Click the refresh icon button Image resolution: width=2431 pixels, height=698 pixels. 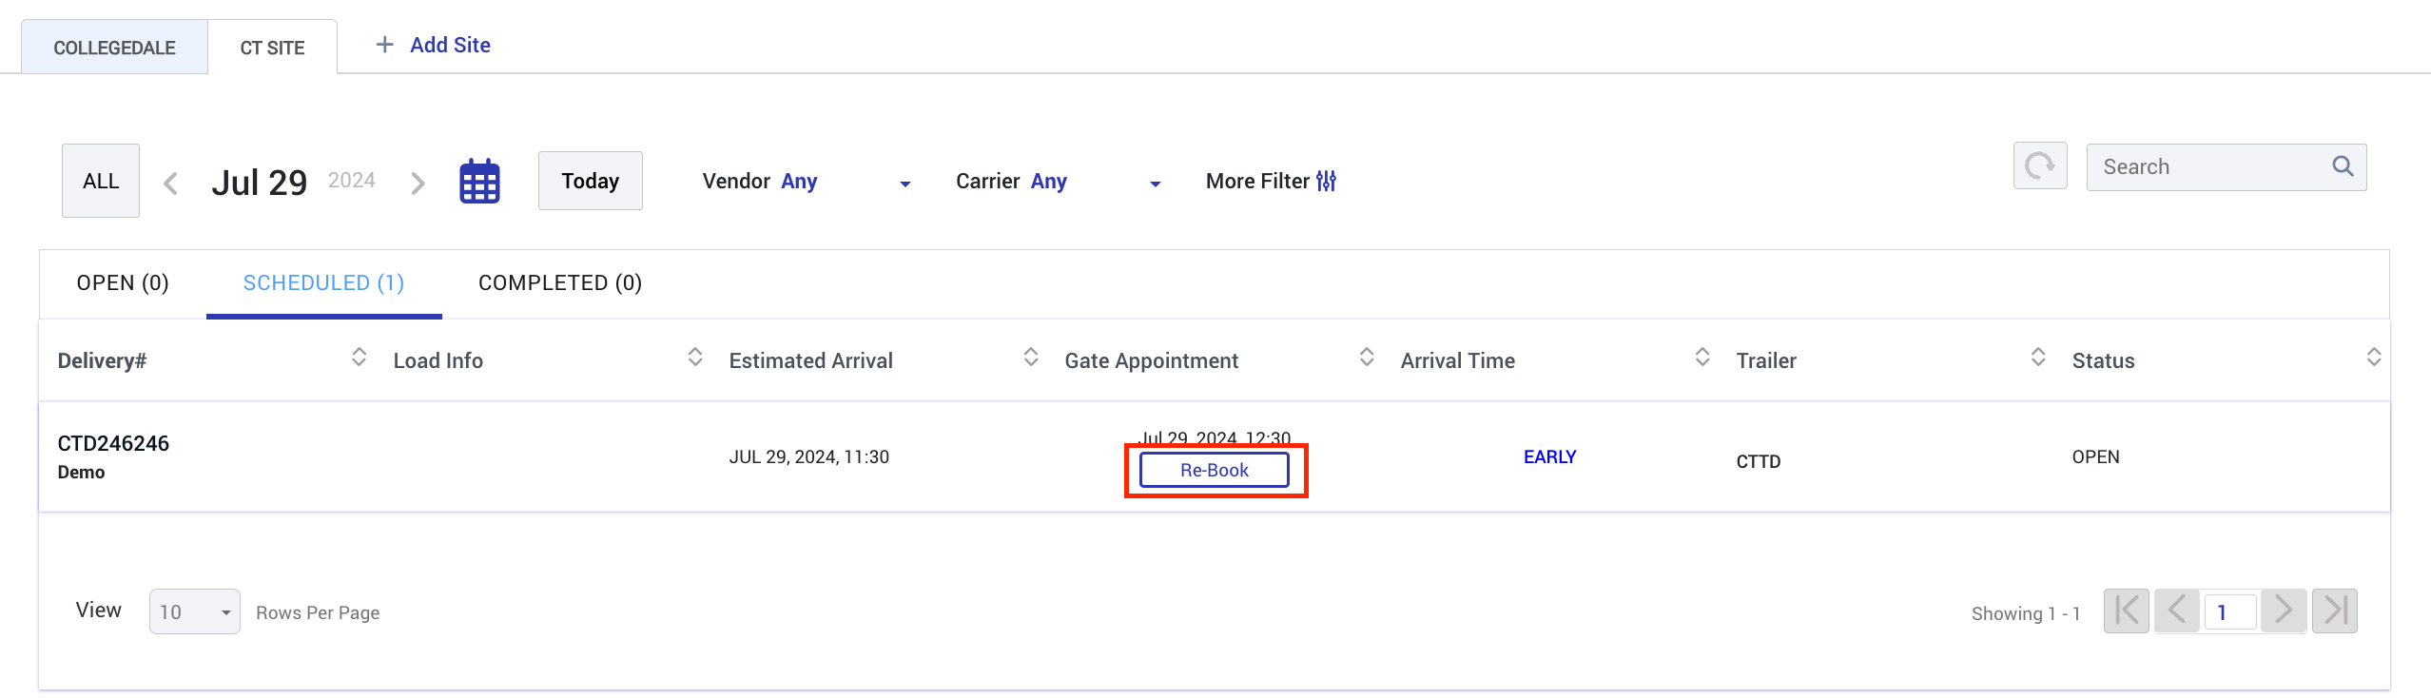[2040, 166]
